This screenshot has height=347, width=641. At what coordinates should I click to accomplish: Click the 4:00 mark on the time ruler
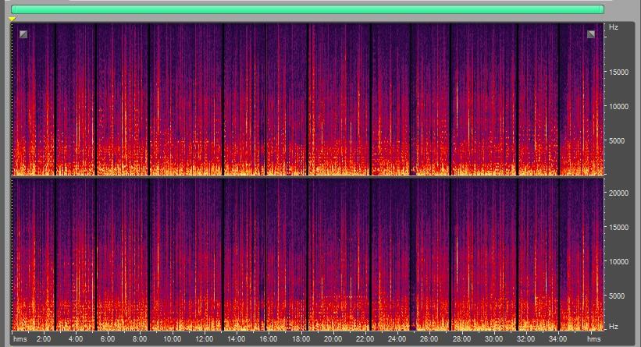coord(75,339)
